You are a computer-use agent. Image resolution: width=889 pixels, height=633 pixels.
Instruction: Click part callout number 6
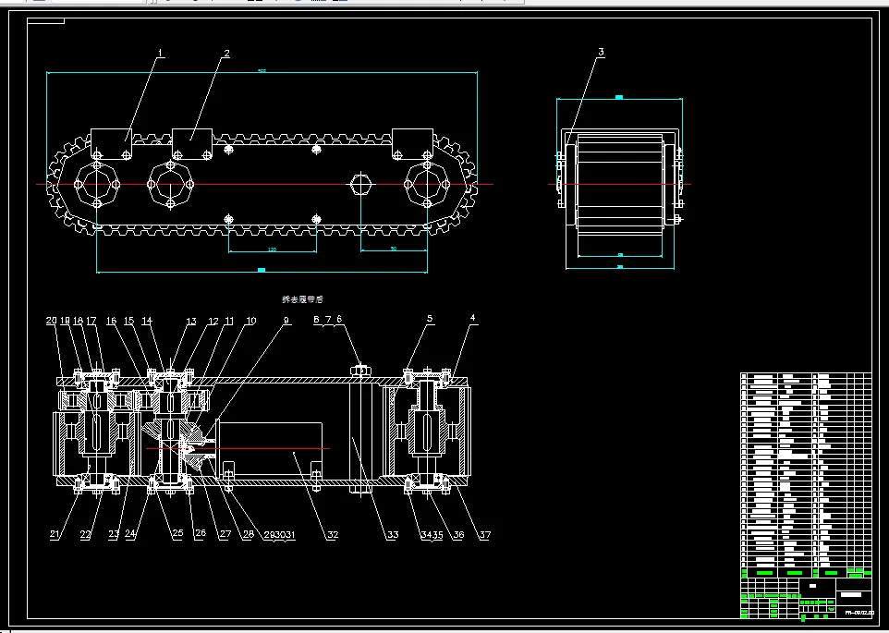339,319
